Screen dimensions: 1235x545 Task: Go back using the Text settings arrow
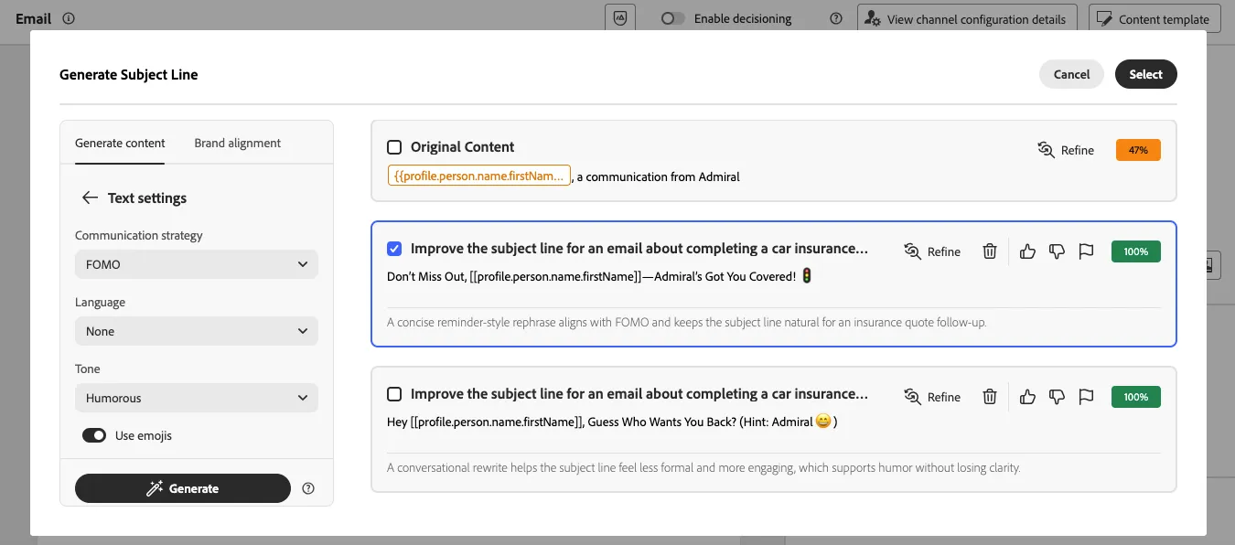(90, 198)
